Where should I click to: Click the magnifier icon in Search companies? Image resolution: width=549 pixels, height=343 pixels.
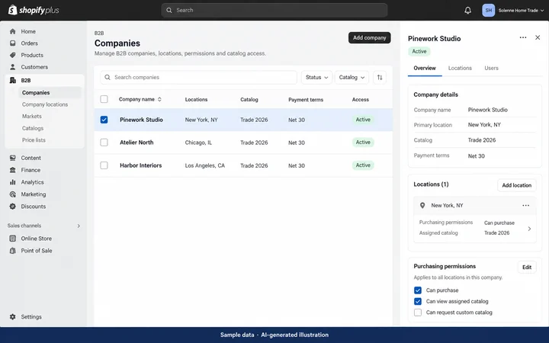[x=108, y=77]
